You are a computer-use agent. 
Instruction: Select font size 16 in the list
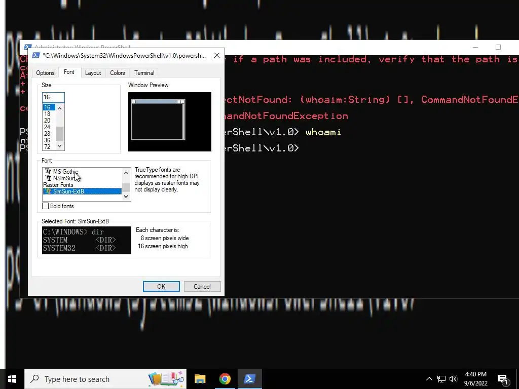[x=49, y=107]
